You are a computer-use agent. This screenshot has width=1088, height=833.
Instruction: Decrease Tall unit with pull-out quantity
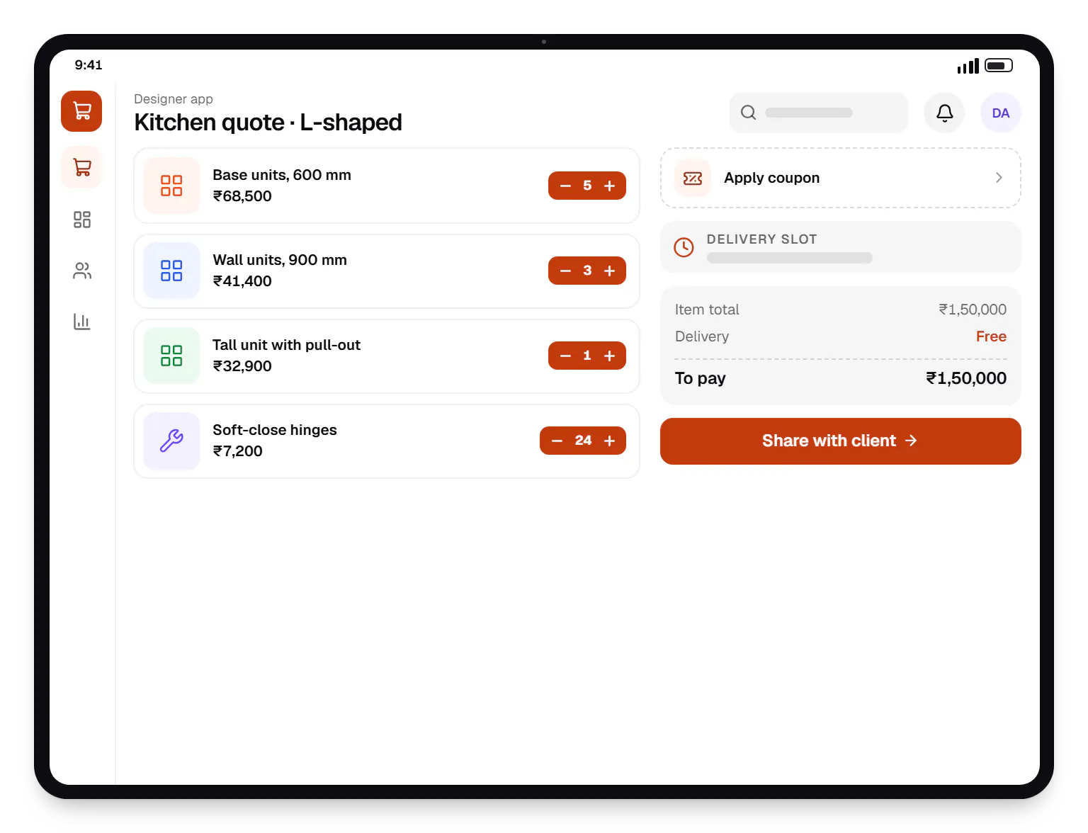point(565,356)
